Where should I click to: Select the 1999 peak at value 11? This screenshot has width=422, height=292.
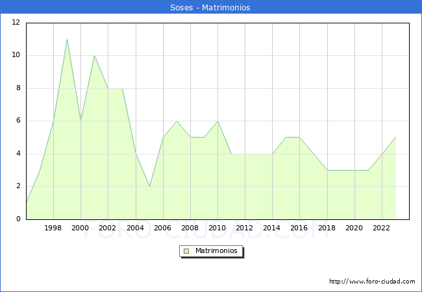tap(67, 39)
